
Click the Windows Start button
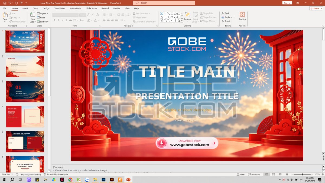click(4, 179)
